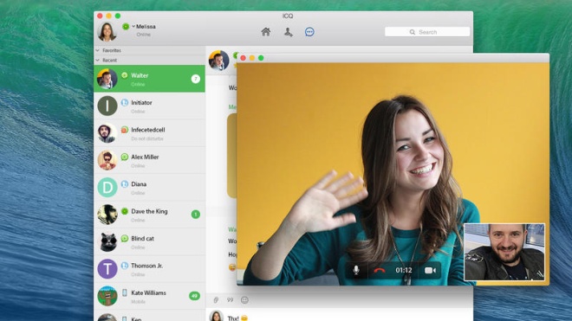Attach a file with paperclip icon
572x321 pixels.
pos(216,300)
